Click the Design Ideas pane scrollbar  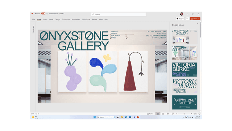201,30
